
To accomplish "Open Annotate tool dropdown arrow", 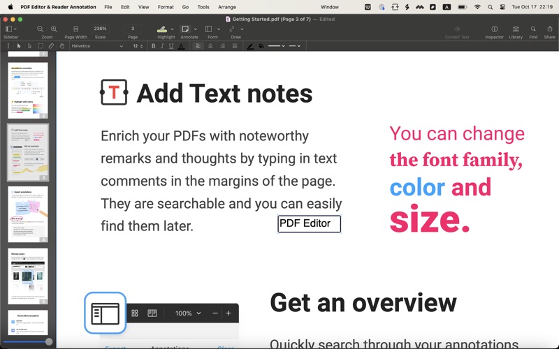I will (196, 29).
